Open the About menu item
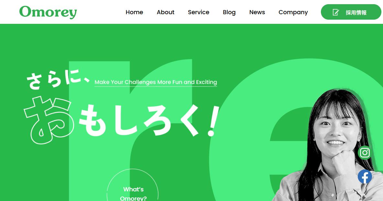 click(x=166, y=12)
